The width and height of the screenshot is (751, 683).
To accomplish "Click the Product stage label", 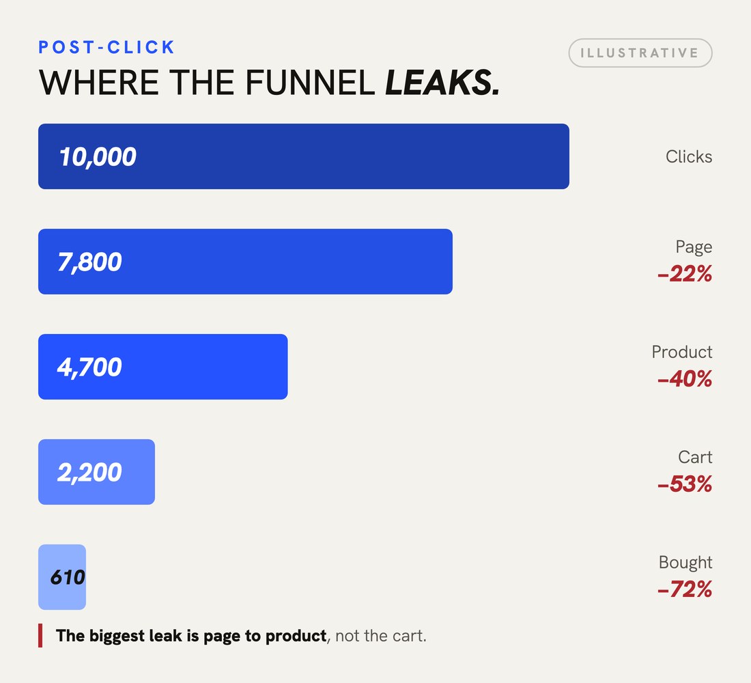I will 682,352.
